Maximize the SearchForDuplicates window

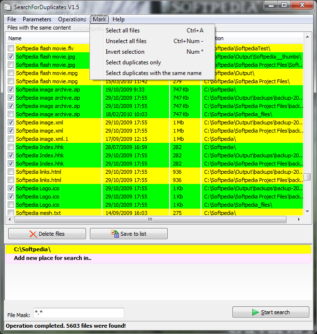point(284,5)
